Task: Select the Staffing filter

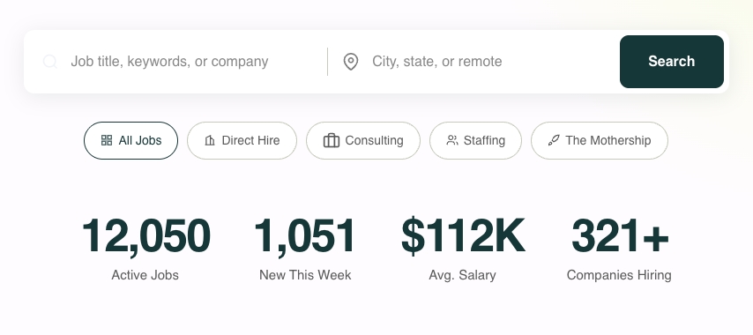Action: click(475, 141)
